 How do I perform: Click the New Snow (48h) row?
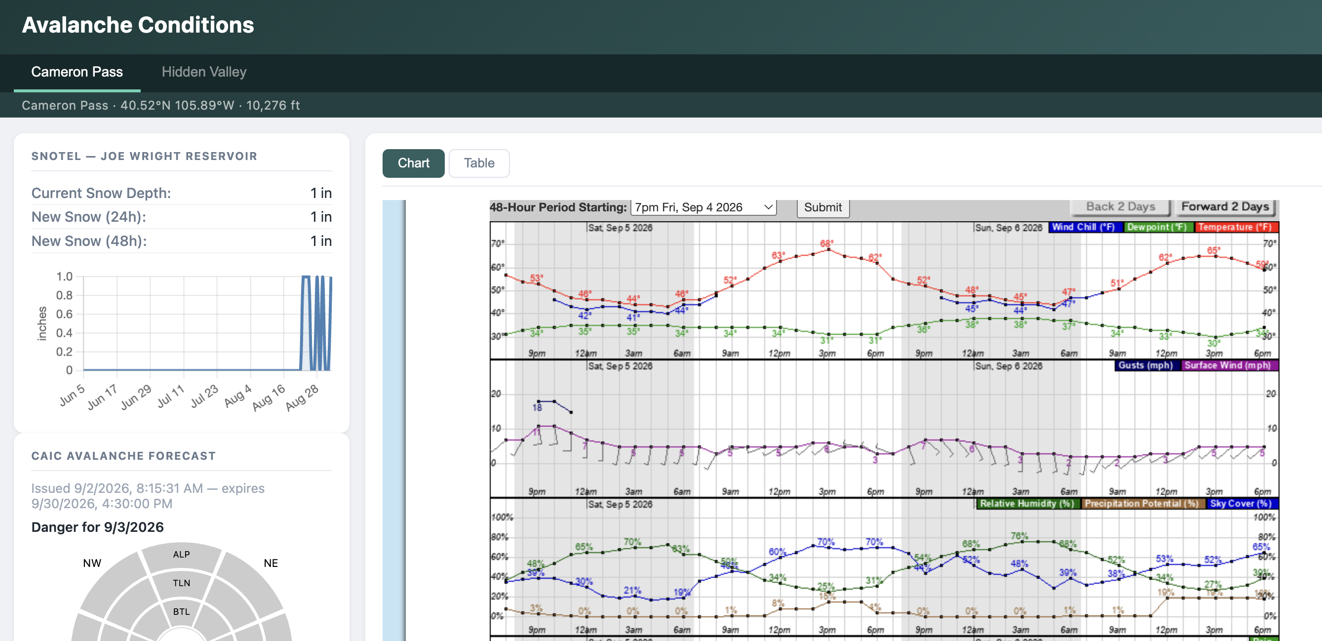point(181,241)
